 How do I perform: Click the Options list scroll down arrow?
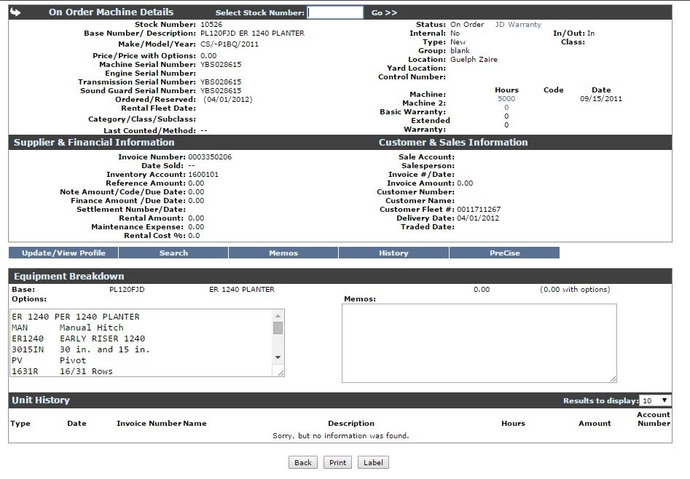(x=278, y=357)
